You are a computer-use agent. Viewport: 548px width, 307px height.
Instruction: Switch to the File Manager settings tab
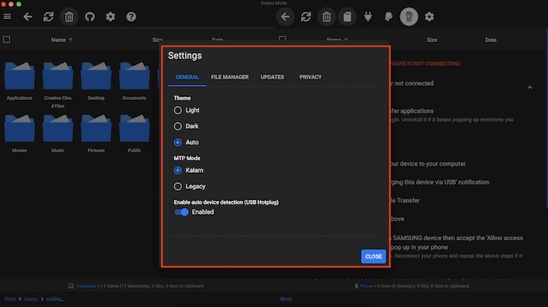tap(230, 77)
